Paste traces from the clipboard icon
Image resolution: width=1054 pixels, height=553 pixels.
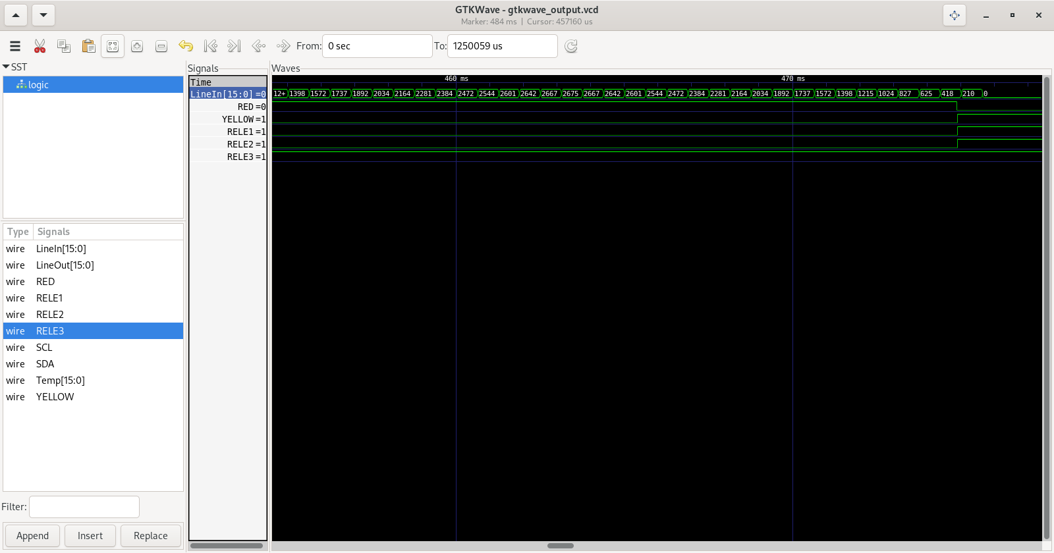click(88, 46)
